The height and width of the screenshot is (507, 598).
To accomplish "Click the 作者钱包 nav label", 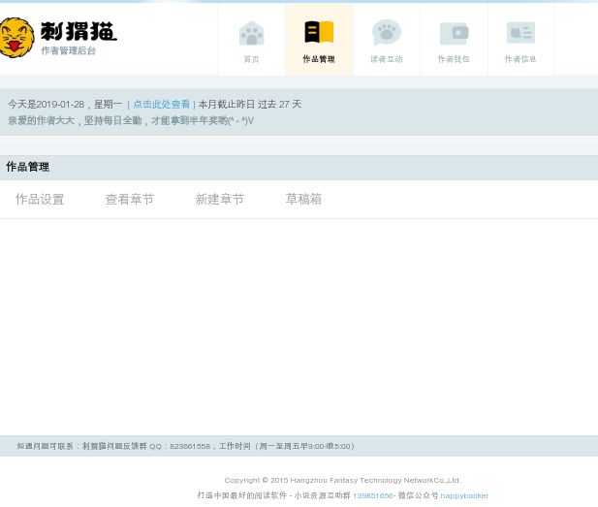I will (x=454, y=59).
